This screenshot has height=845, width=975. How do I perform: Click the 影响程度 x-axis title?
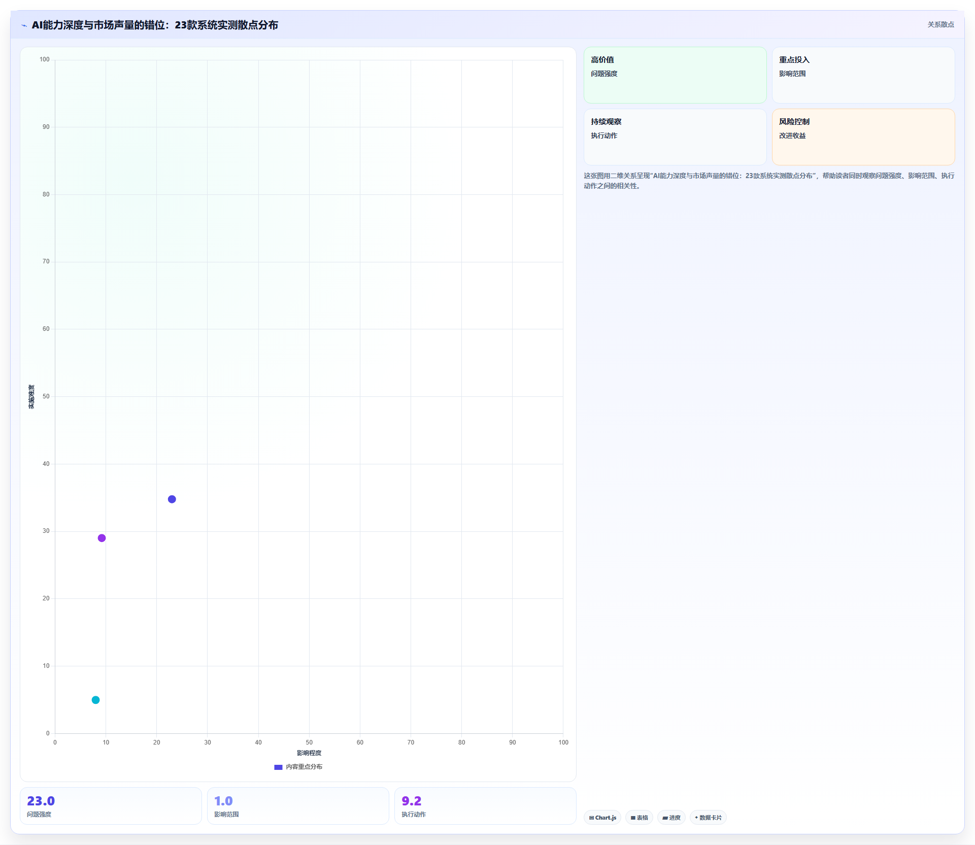309,753
